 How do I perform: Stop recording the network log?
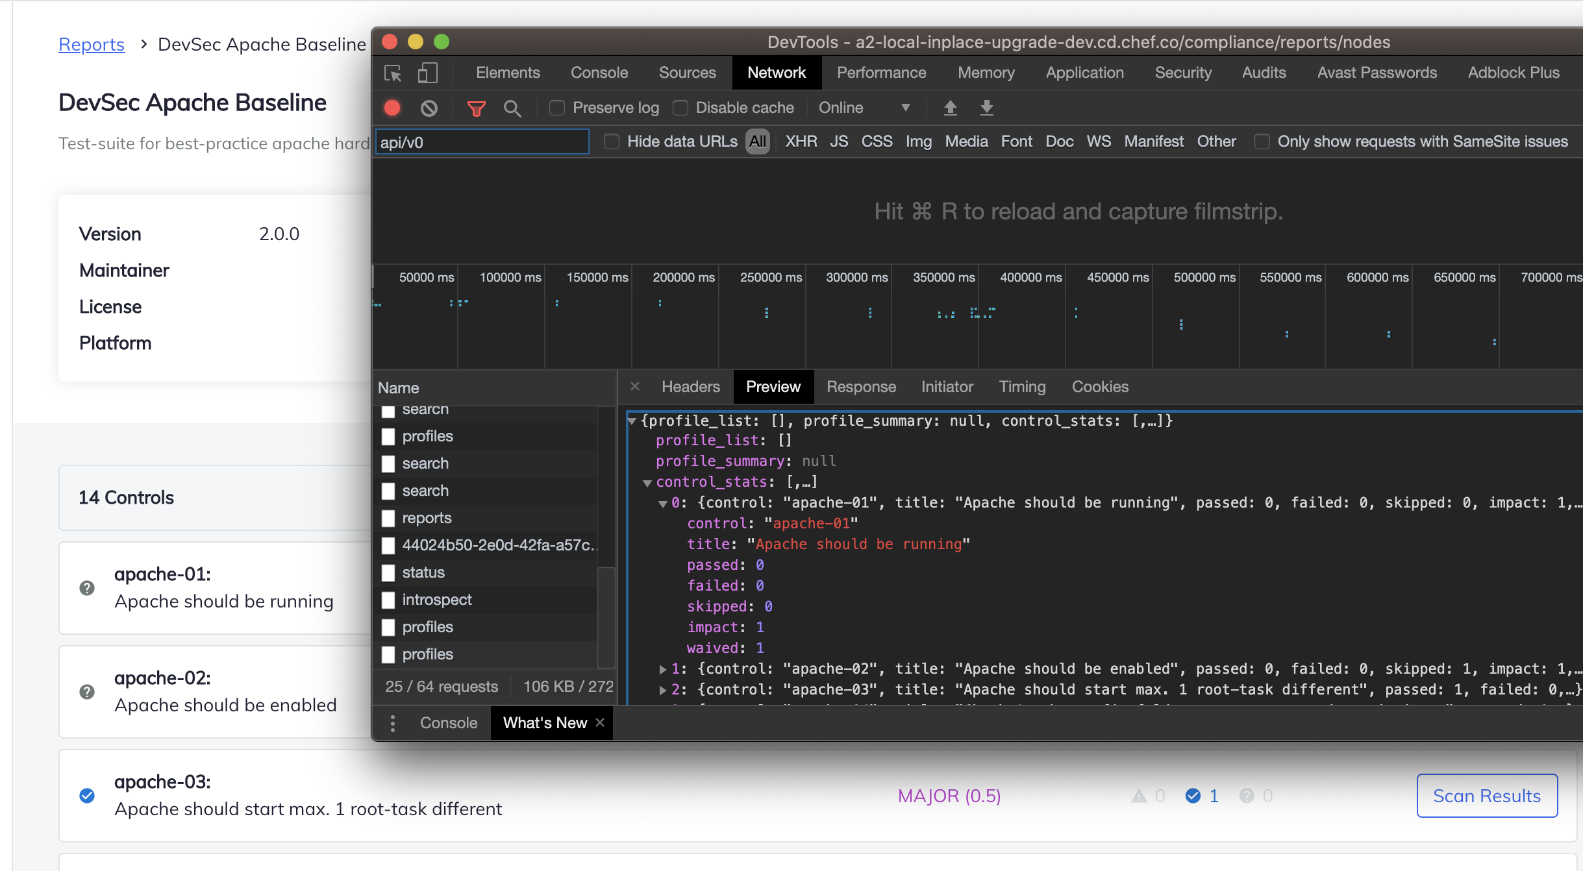392,108
